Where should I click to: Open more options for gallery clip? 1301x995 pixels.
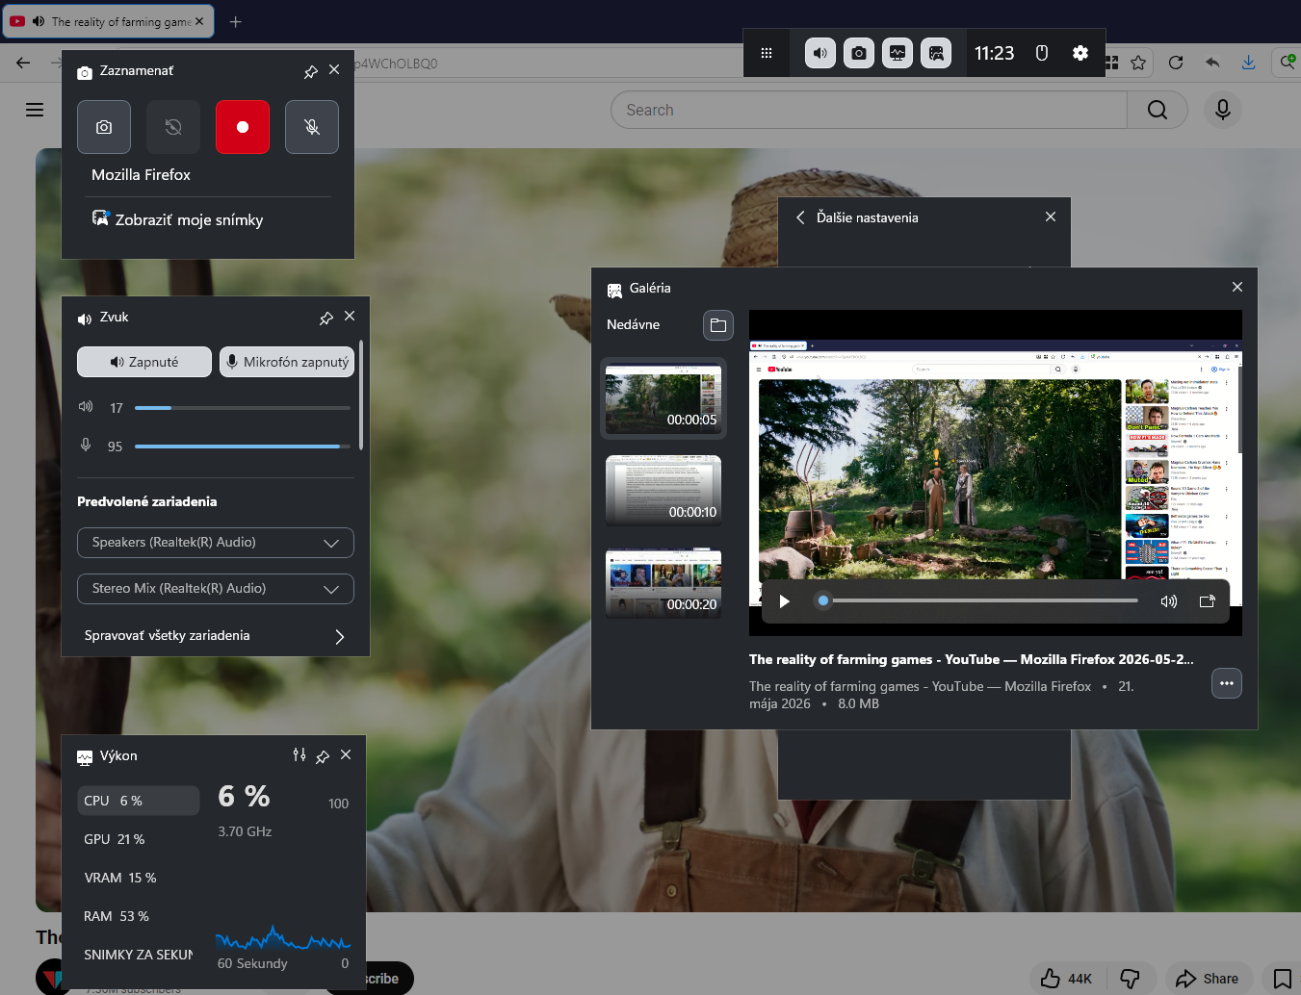[x=1226, y=683]
